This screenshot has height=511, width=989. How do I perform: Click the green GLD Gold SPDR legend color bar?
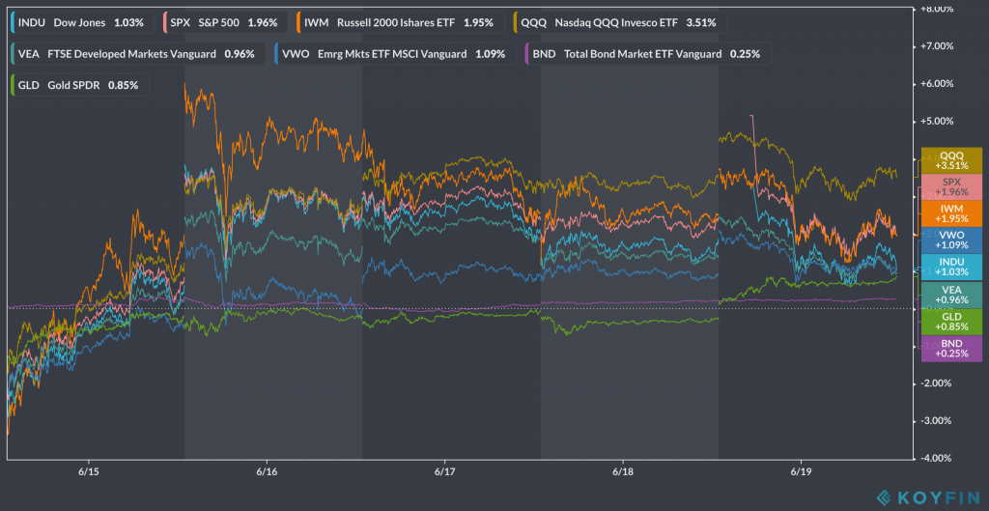coord(12,85)
